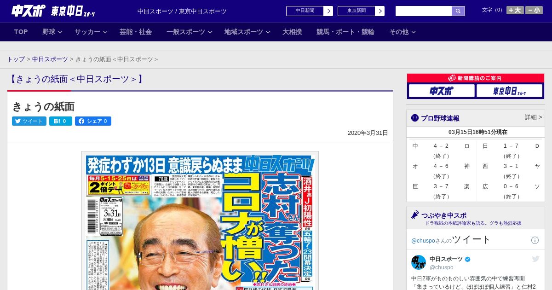Image resolution: width=552 pixels, height=290 pixels.
Task: Increase text size with 大 button
Action: pyautogui.click(x=515, y=10)
